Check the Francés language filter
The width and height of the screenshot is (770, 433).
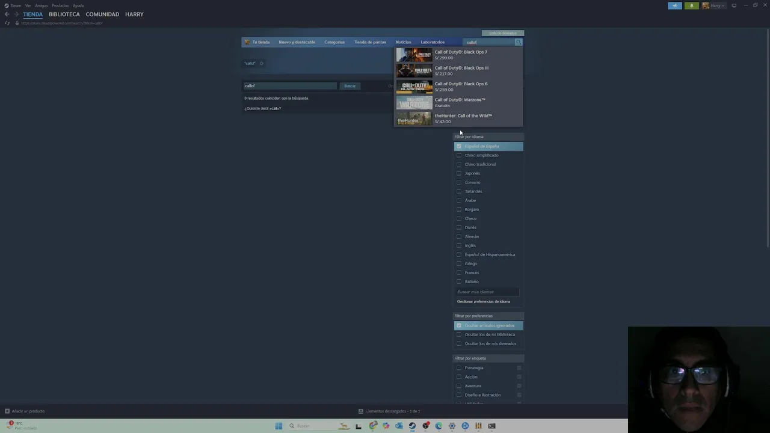click(459, 272)
